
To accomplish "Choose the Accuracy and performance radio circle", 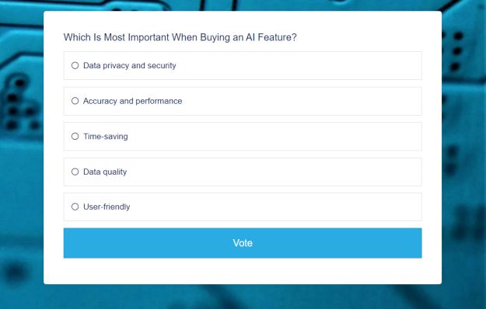I will pyautogui.click(x=75, y=101).
